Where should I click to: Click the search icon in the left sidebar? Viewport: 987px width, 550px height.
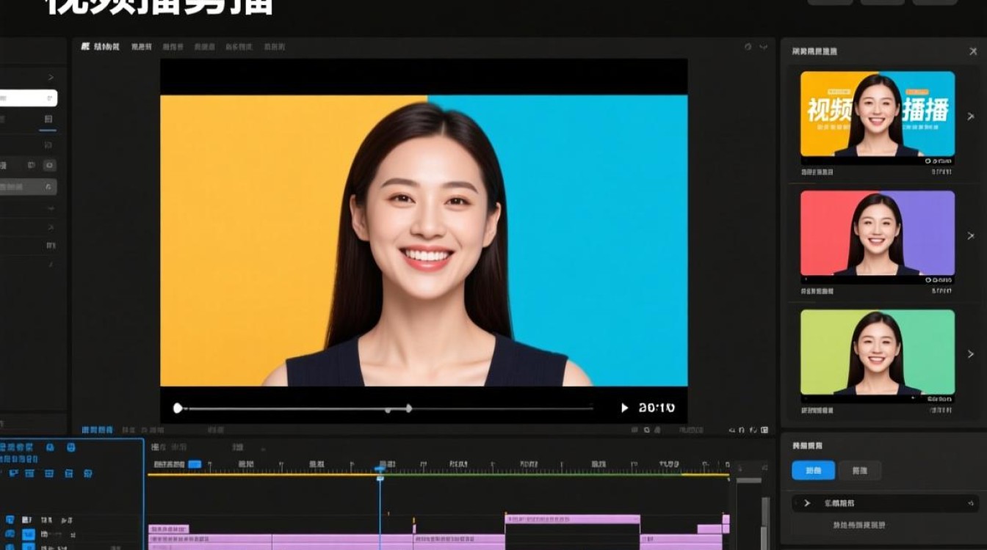click(49, 97)
